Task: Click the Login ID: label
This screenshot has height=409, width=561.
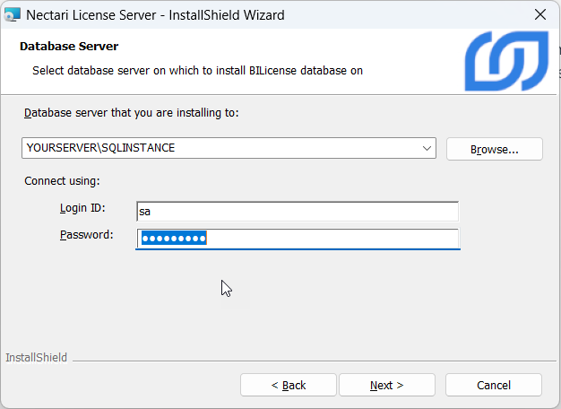Action: (x=82, y=208)
